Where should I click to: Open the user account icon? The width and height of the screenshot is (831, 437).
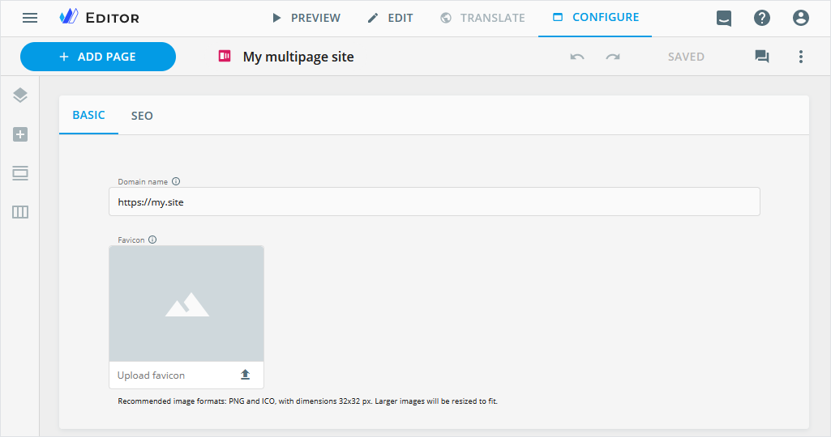point(801,18)
